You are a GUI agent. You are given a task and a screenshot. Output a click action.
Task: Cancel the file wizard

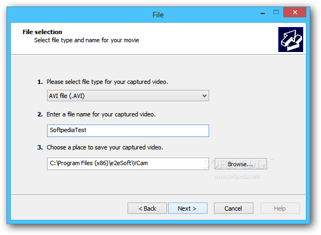click(x=233, y=208)
